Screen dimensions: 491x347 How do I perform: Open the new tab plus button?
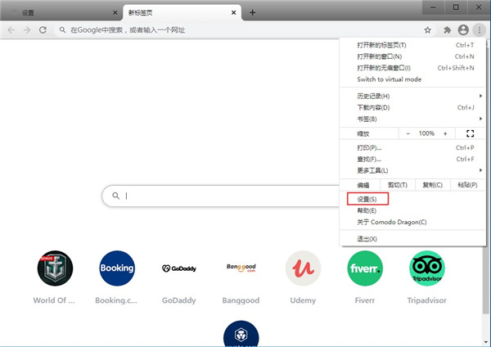click(253, 12)
